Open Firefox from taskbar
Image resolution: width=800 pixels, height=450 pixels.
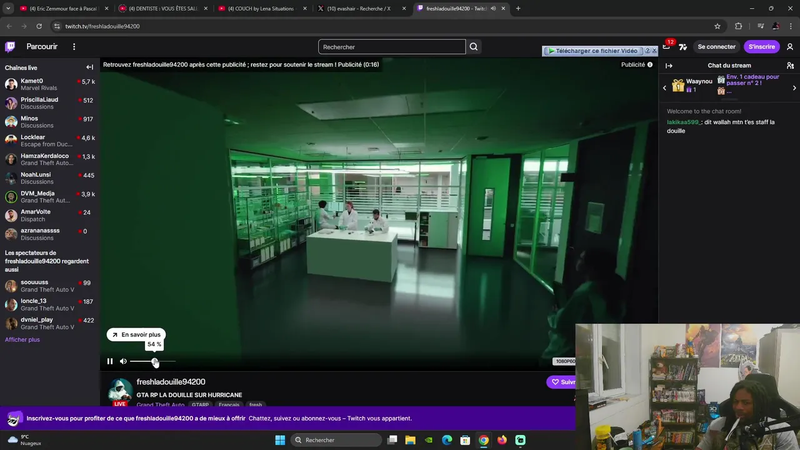(502, 440)
